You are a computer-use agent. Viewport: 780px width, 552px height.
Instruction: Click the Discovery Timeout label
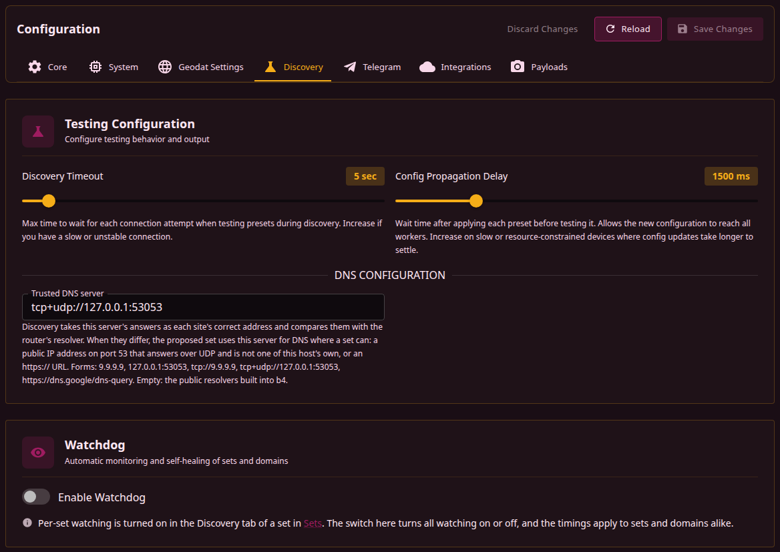[x=63, y=176]
